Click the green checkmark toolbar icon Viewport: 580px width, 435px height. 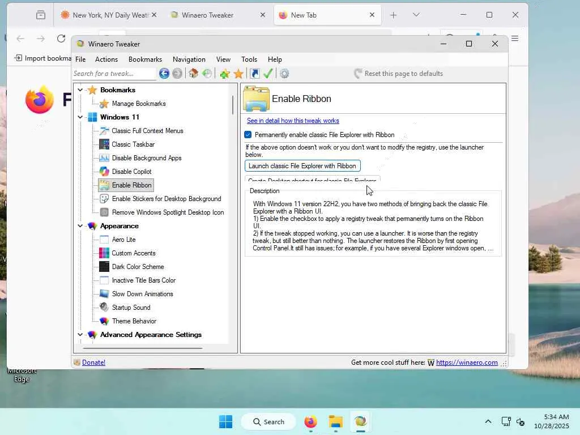click(x=268, y=74)
